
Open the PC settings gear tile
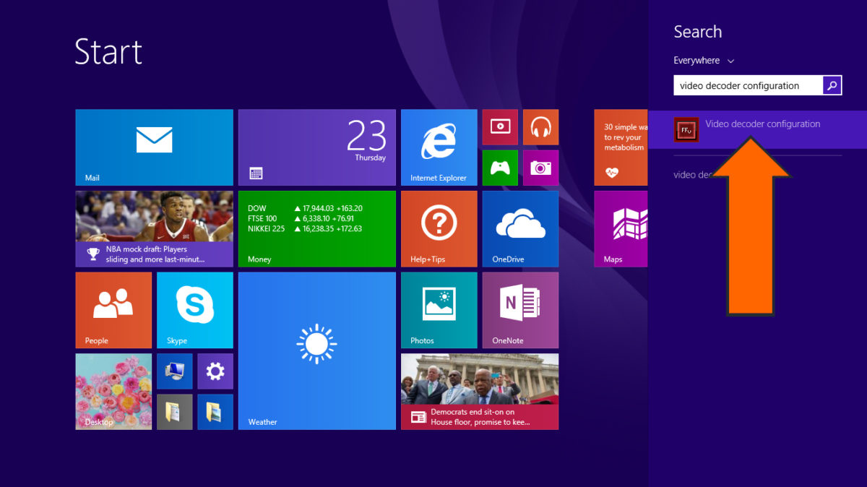[215, 371]
